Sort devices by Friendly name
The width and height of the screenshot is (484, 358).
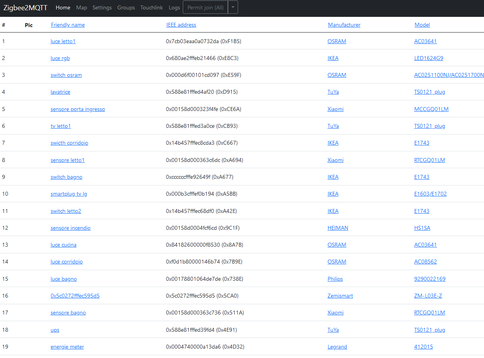[67, 25]
